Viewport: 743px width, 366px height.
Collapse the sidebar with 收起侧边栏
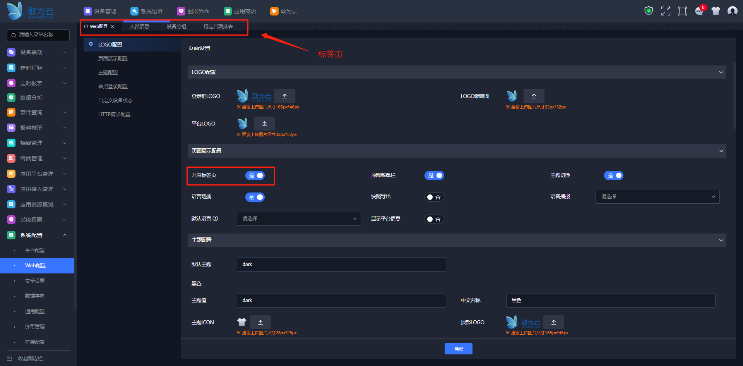point(25,358)
